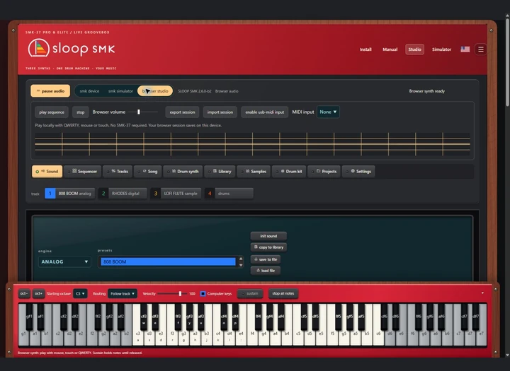Click the sequence timeline display
This screenshot has width=510, height=371.
(252, 144)
